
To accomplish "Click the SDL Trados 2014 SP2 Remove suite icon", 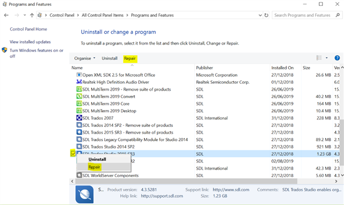I will click(79, 125).
